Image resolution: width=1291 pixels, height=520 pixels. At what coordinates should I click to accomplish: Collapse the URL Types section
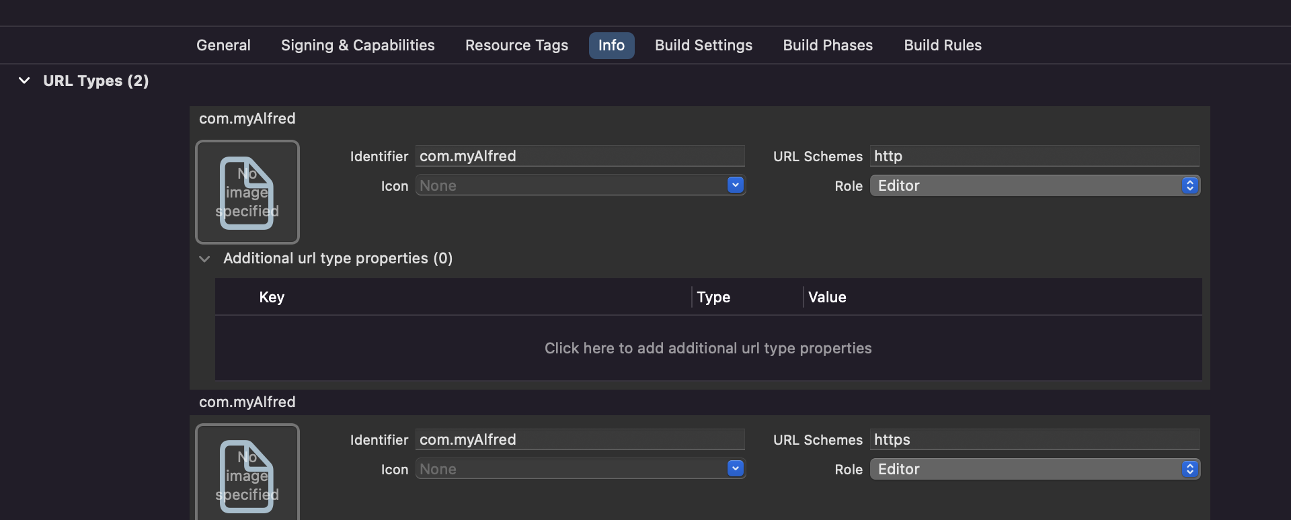[24, 81]
